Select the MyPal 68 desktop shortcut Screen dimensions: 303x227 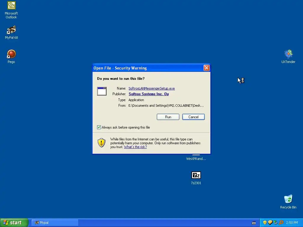11,32
